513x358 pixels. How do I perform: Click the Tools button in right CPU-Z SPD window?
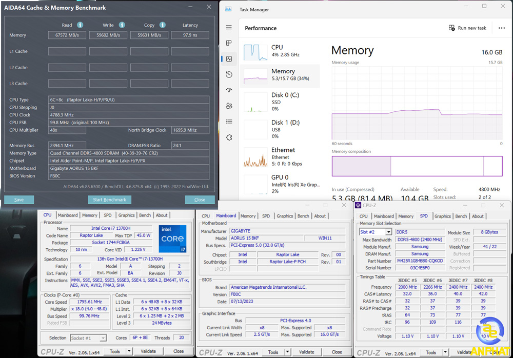tap(431, 352)
